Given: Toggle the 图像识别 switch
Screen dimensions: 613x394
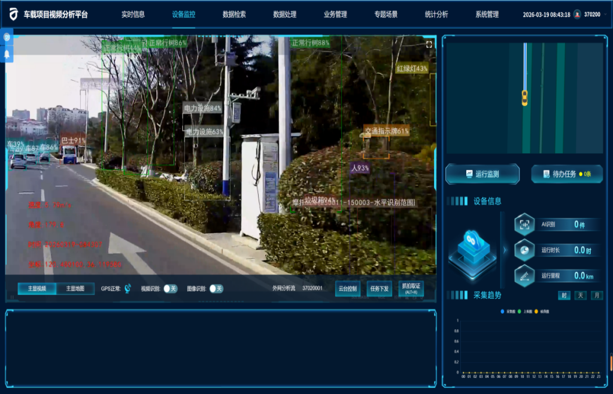Looking at the screenshot, I should tap(216, 289).
